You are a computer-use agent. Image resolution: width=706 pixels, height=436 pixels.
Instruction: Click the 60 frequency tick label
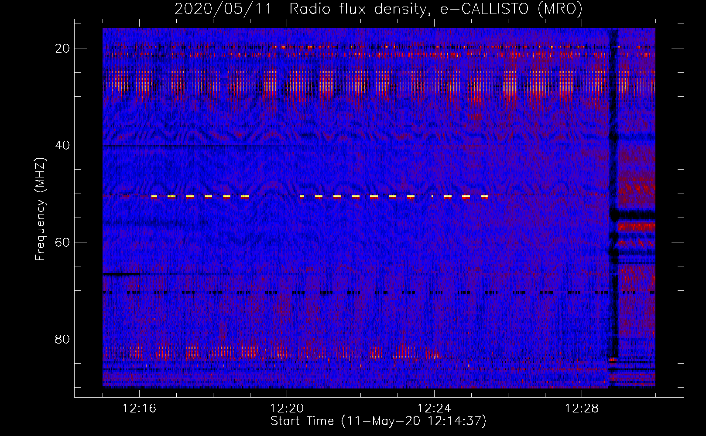click(x=63, y=242)
